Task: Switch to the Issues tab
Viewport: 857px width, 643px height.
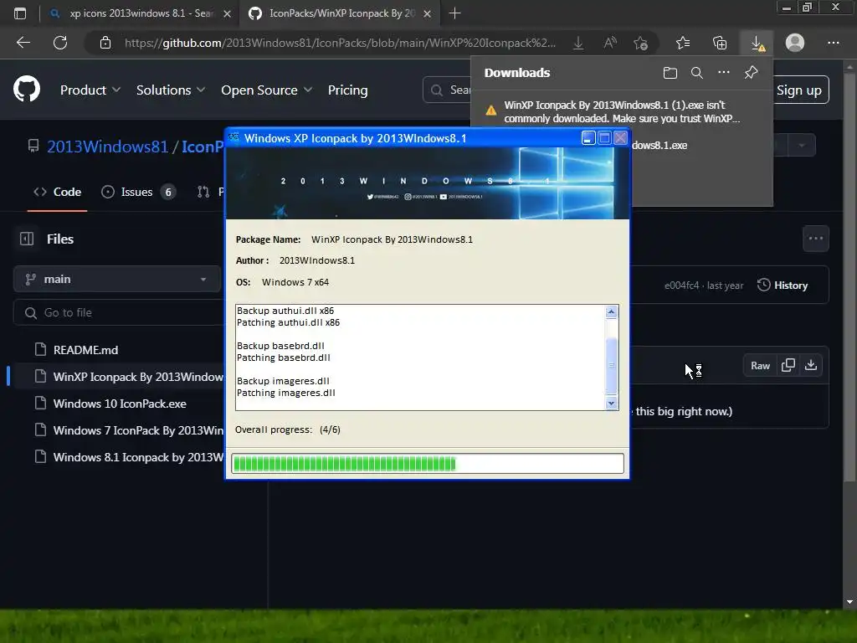Action: (x=138, y=192)
